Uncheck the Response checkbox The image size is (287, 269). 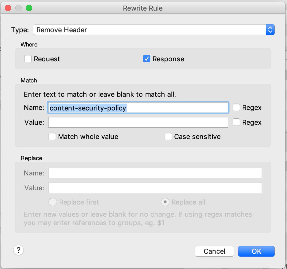click(x=147, y=59)
